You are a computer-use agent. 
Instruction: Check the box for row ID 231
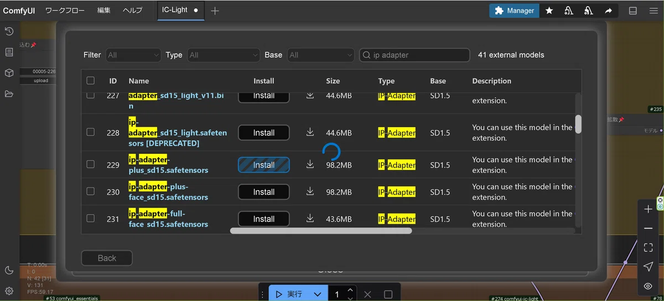[x=91, y=219]
